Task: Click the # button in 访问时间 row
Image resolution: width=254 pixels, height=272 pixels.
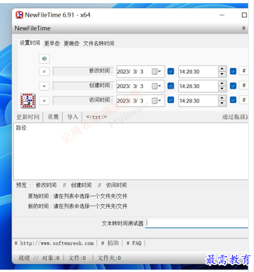Action: (x=244, y=100)
